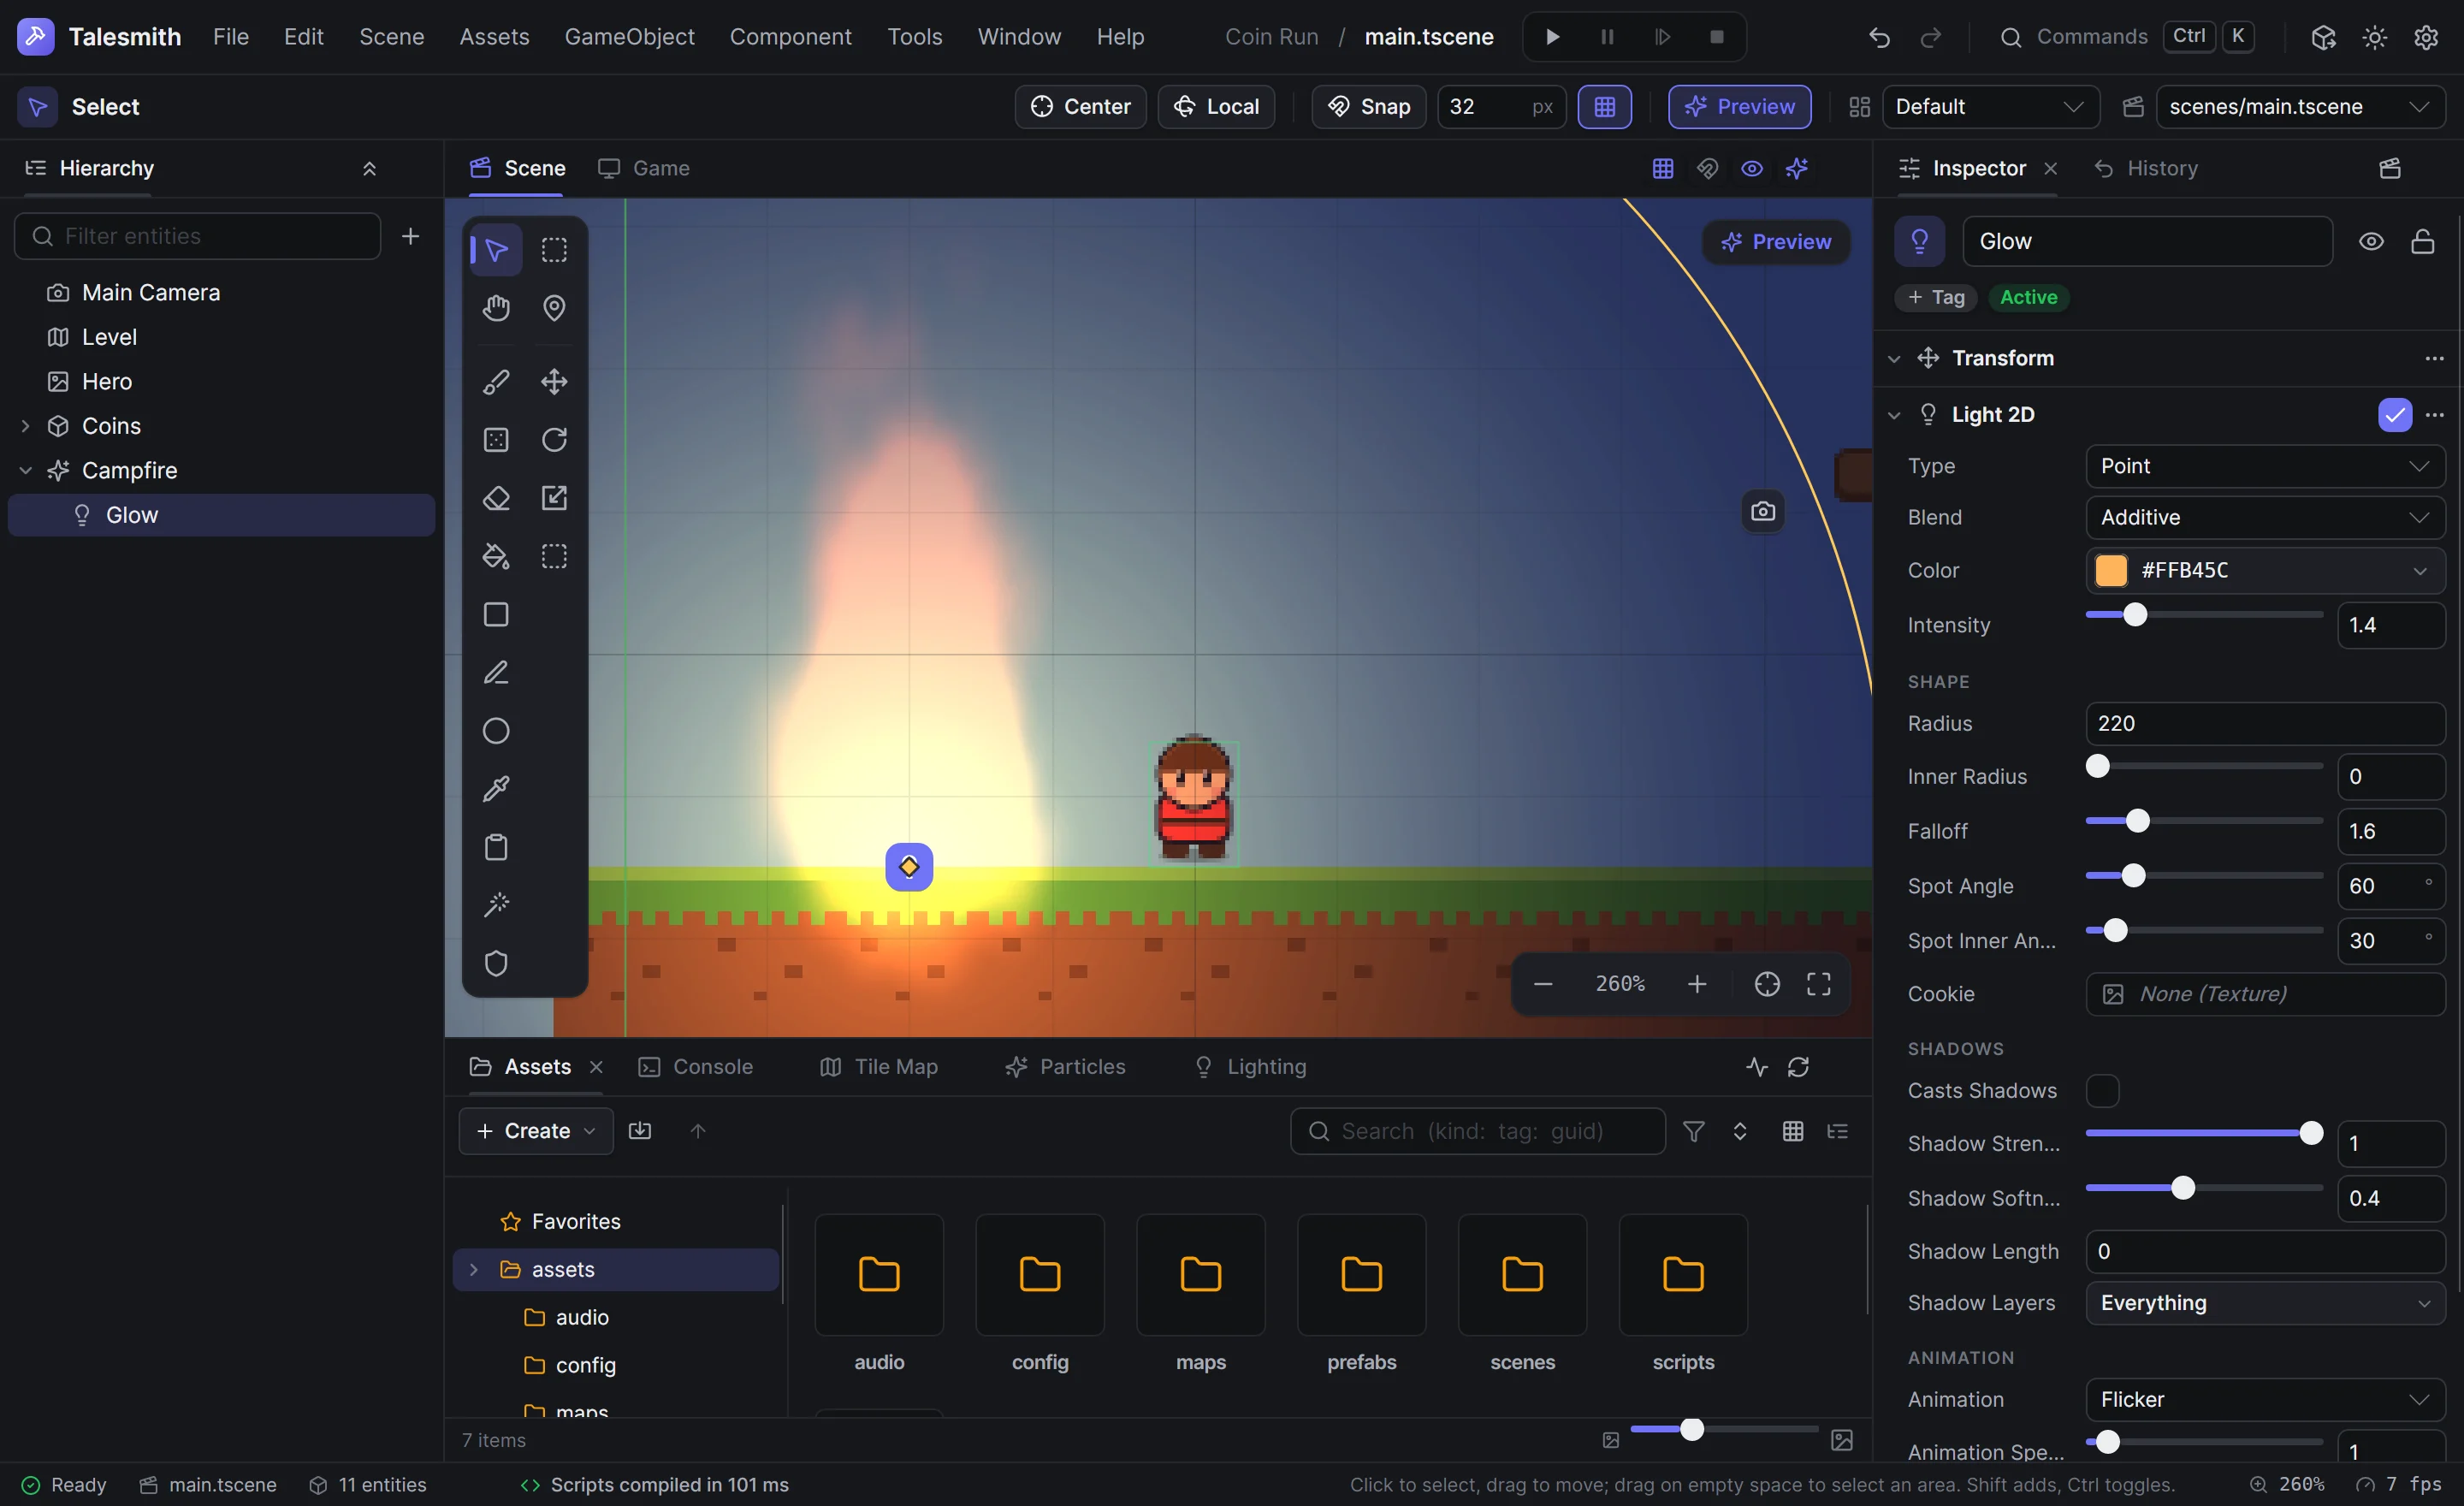Screen dimensions: 2464x1506
Task: Activate the Eraser tool
Action: [x=496, y=498]
